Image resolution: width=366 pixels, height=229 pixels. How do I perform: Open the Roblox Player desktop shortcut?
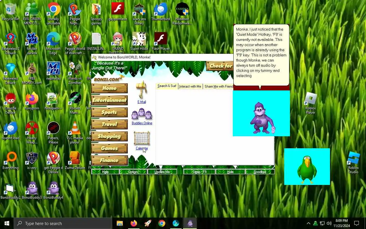(x=311, y=103)
